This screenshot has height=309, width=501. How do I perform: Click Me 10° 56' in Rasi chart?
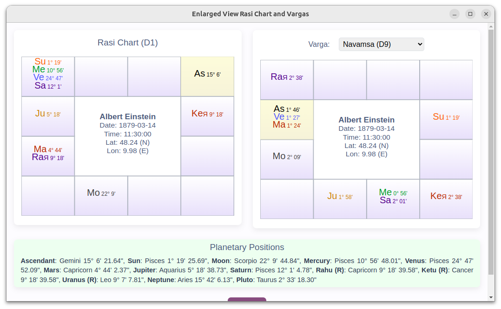click(48, 70)
